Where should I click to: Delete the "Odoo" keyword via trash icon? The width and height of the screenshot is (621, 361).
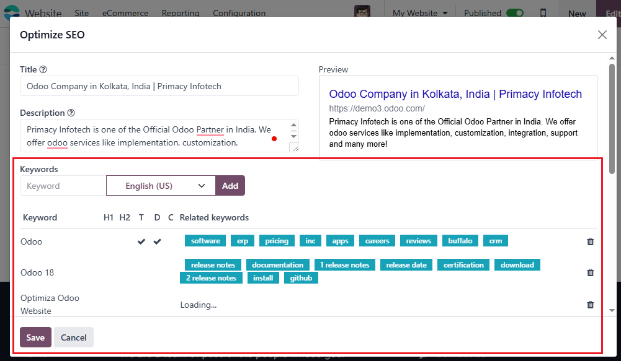(x=590, y=241)
